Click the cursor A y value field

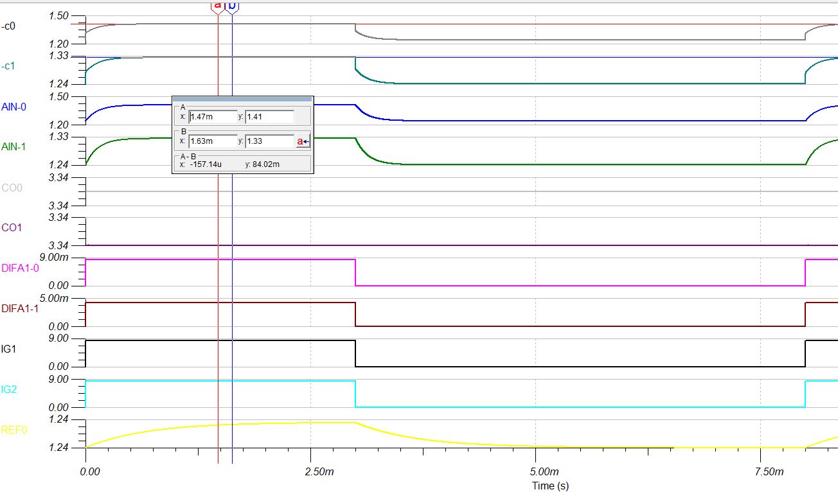pos(269,117)
